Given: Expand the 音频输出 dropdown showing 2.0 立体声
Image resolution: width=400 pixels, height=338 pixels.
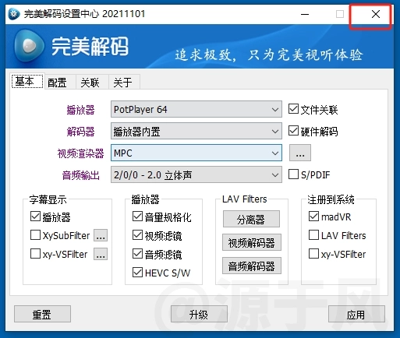Looking at the screenshot, I should point(196,174).
